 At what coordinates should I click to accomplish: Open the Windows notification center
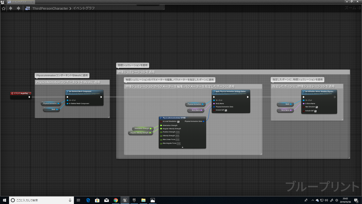click(x=356, y=200)
